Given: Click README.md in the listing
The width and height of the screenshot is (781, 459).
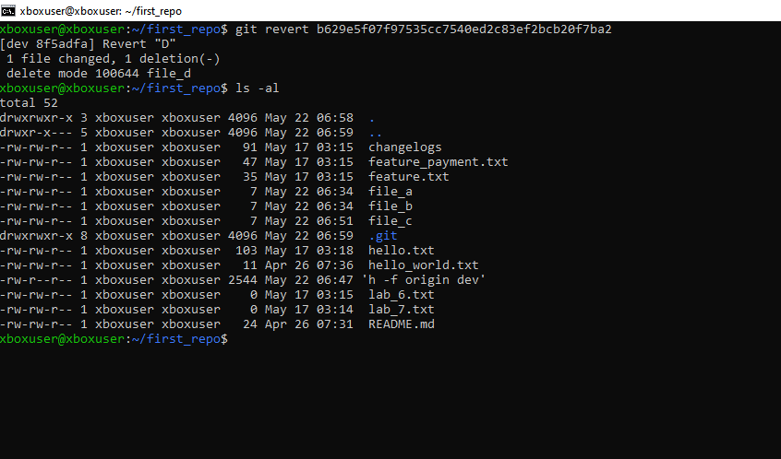Looking at the screenshot, I should (x=401, y=324).
